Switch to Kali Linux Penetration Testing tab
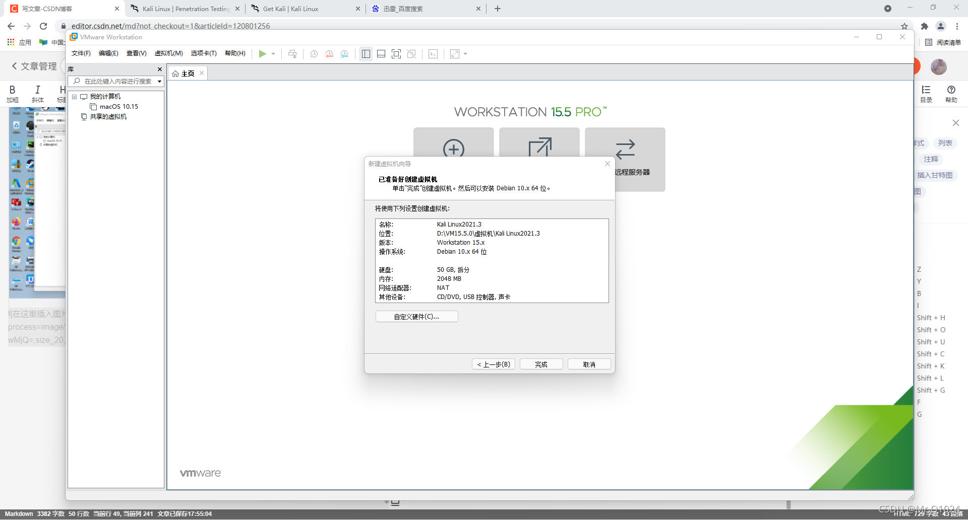The height and width of the screenshot is (520, 968). pyautogui.click(x=186, y=9)
